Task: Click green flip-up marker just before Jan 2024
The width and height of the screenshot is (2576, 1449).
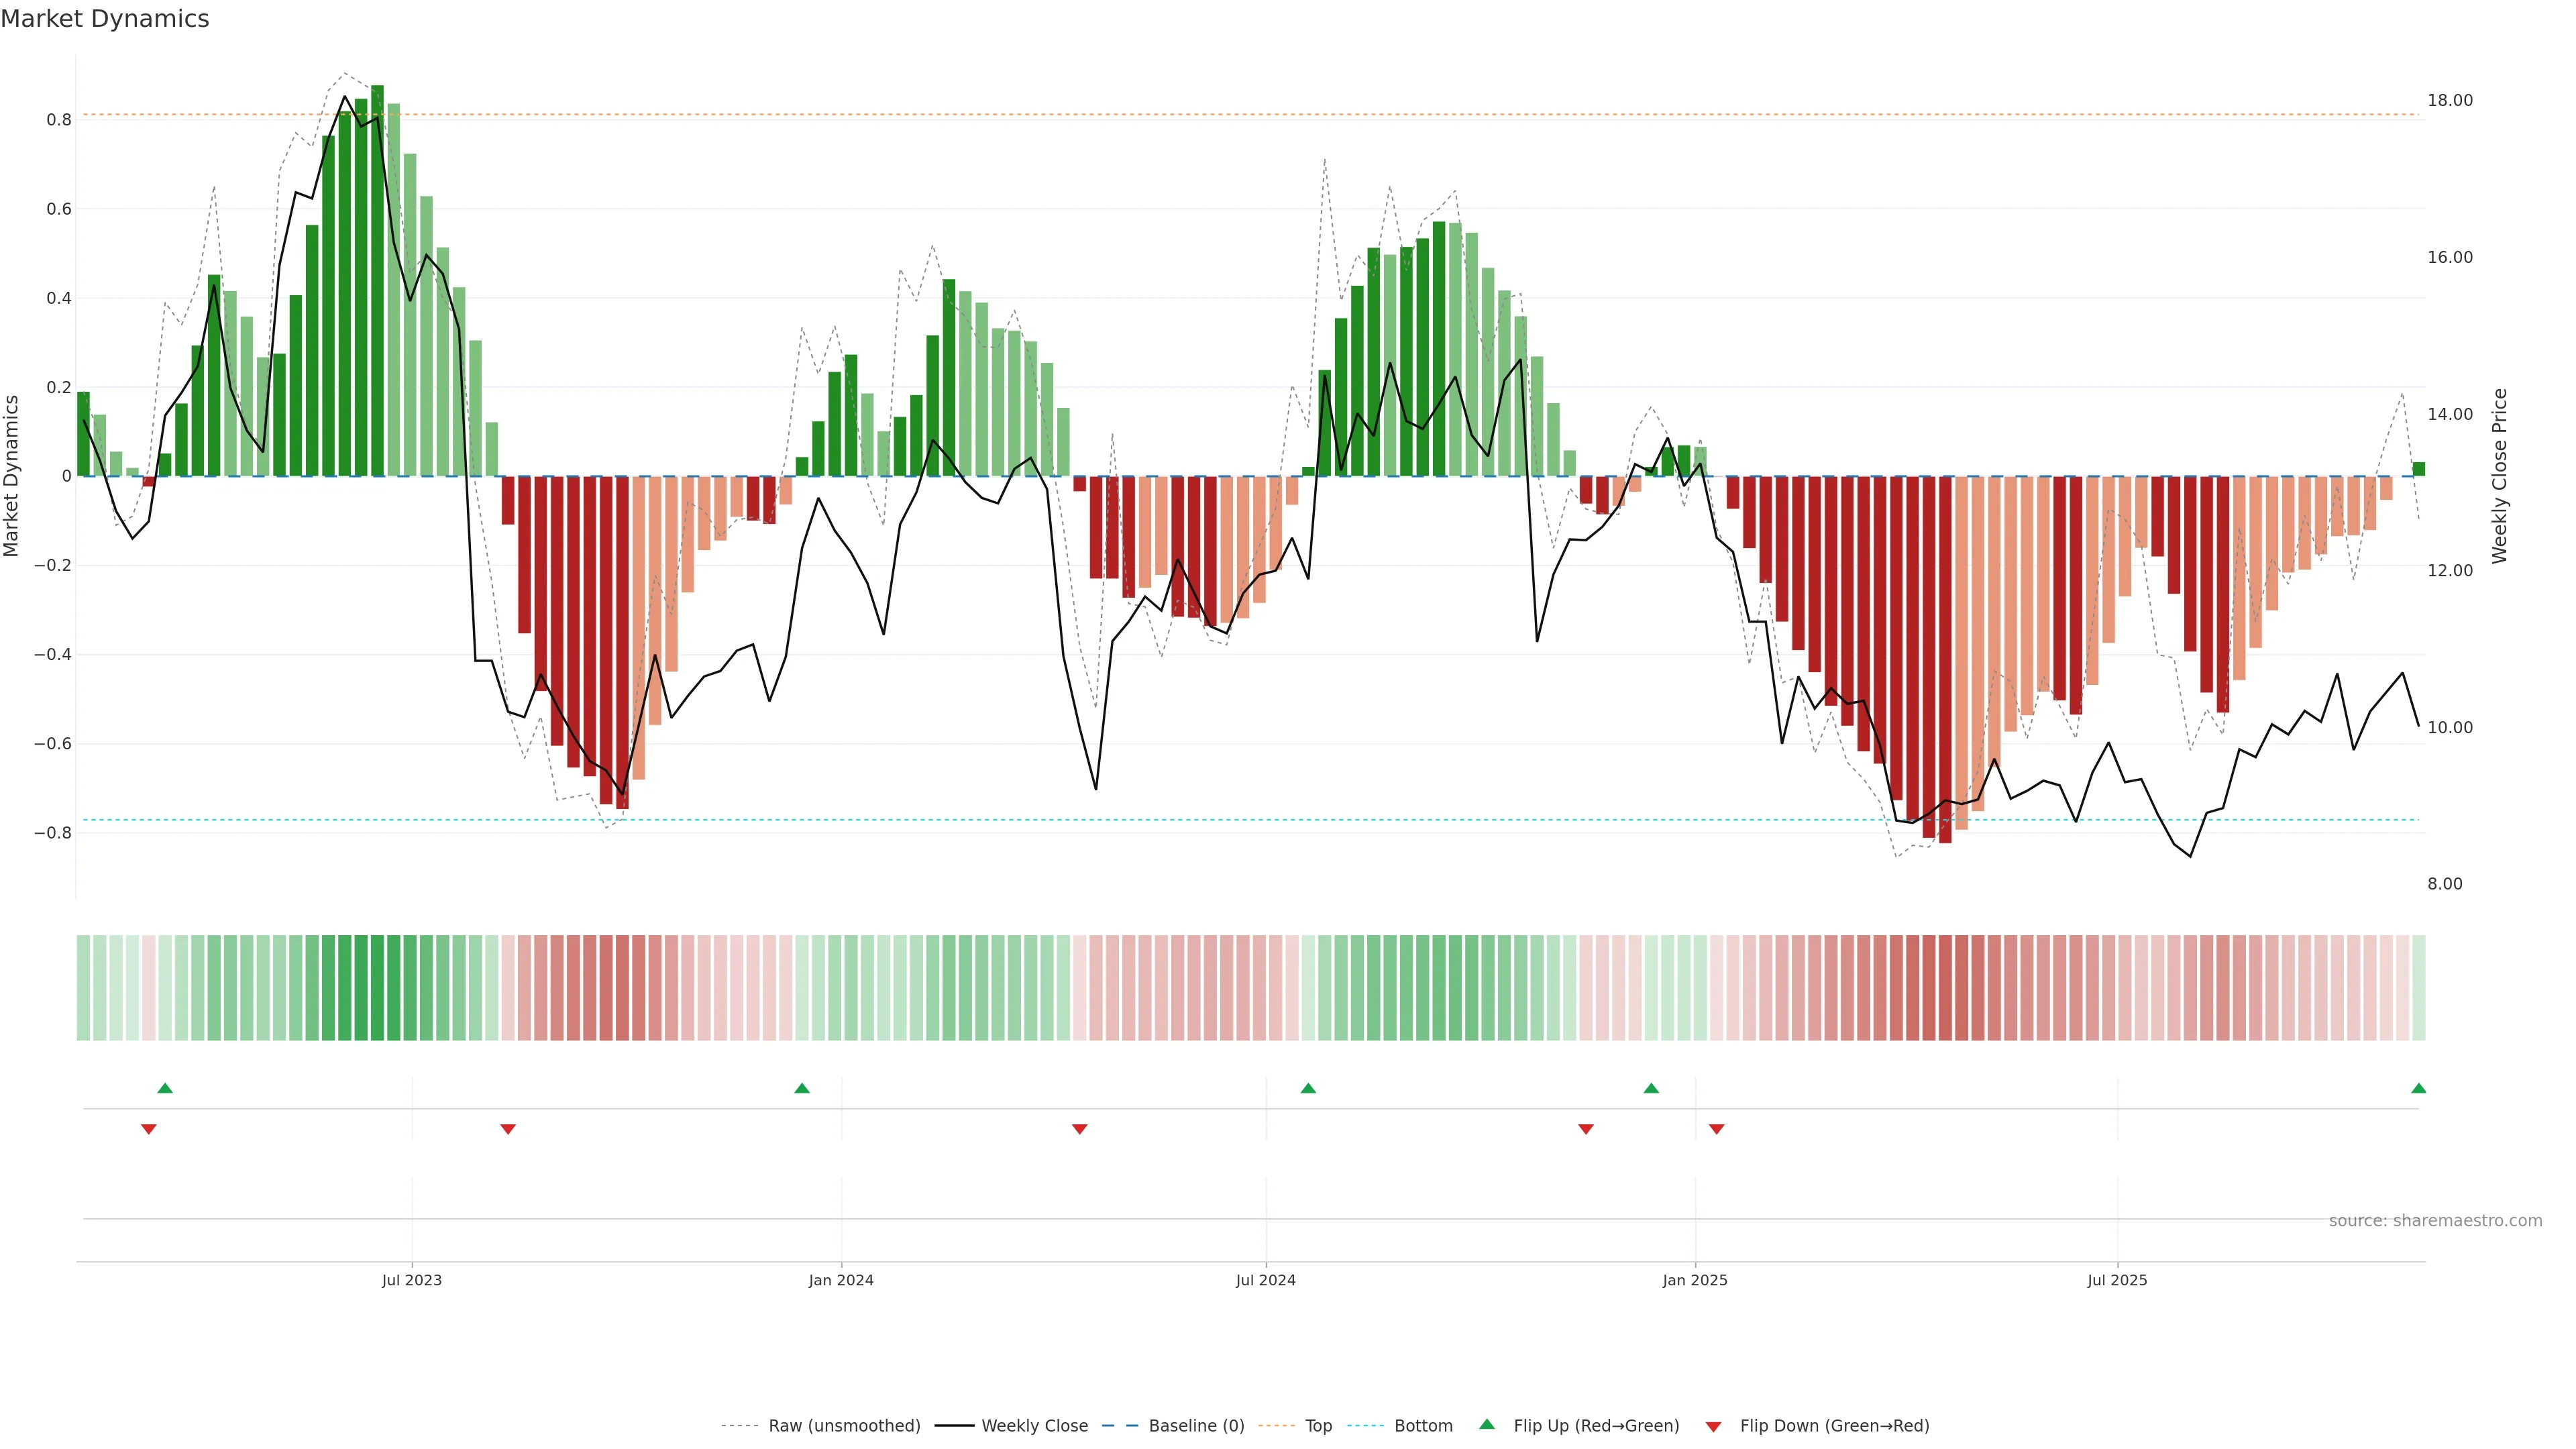Action: pos(802,1088)
